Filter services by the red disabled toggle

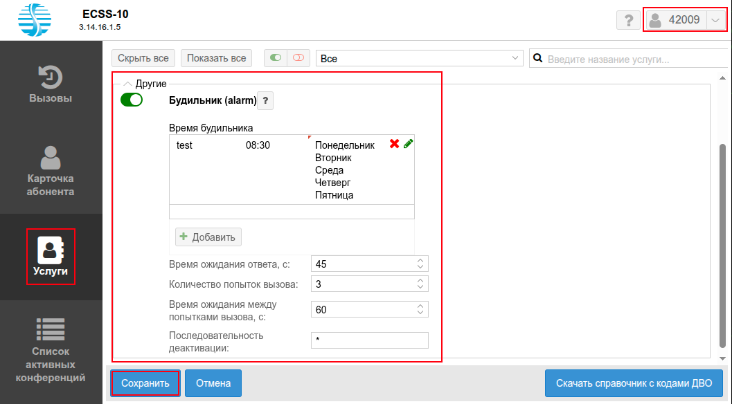298,58
